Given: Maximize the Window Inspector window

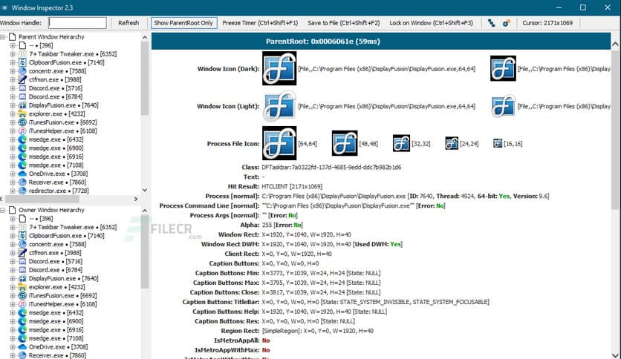Looking at the screenshot, I should [x=583, y=7].
